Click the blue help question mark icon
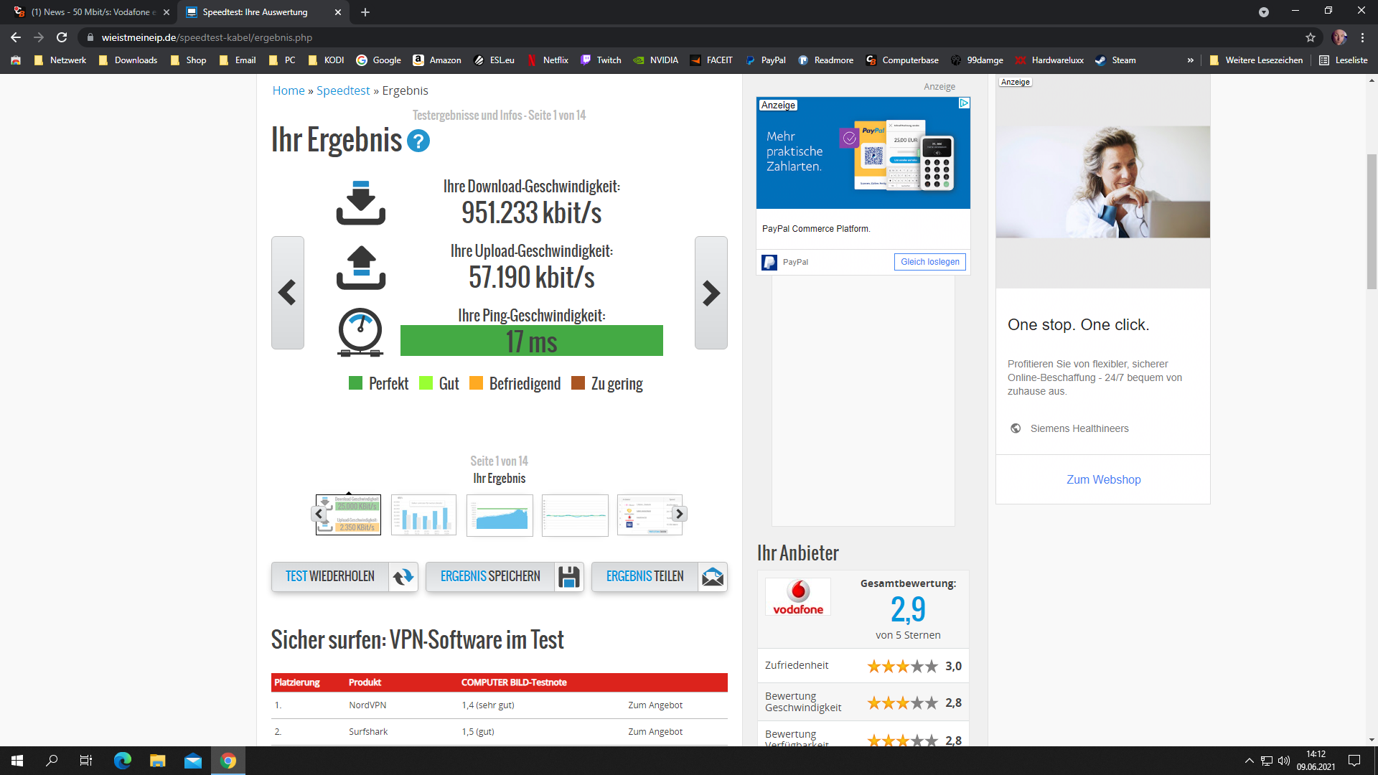 (418, 141)
